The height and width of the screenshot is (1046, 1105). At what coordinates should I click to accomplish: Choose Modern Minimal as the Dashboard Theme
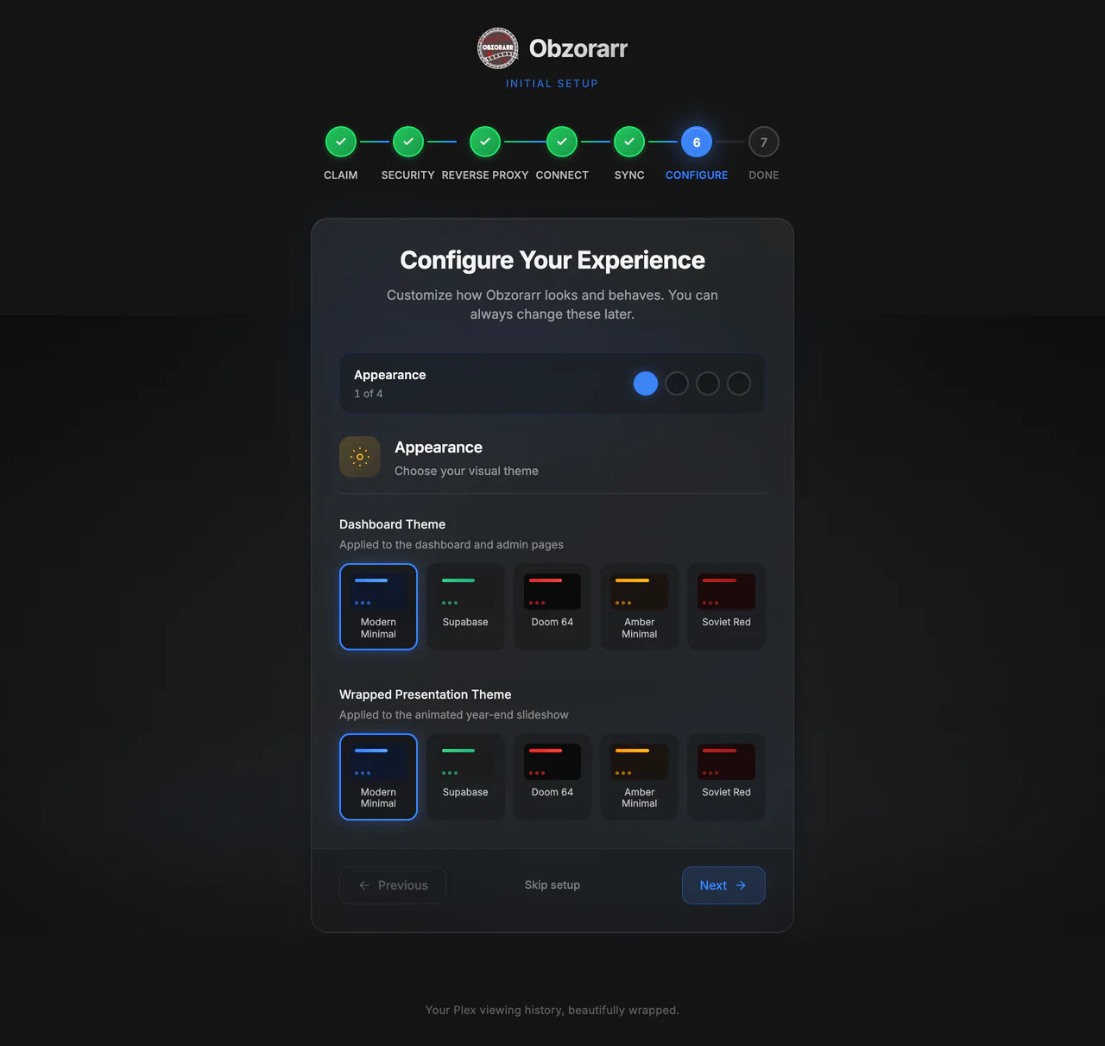pyautogui.click(x=378, y=606)
